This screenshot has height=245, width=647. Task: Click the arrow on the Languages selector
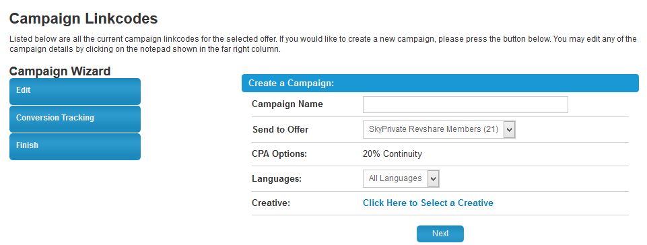click(x=433, y=178)
